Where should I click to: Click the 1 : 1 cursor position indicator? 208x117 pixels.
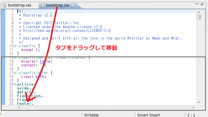pyautogui.click(x=191, y=115)
